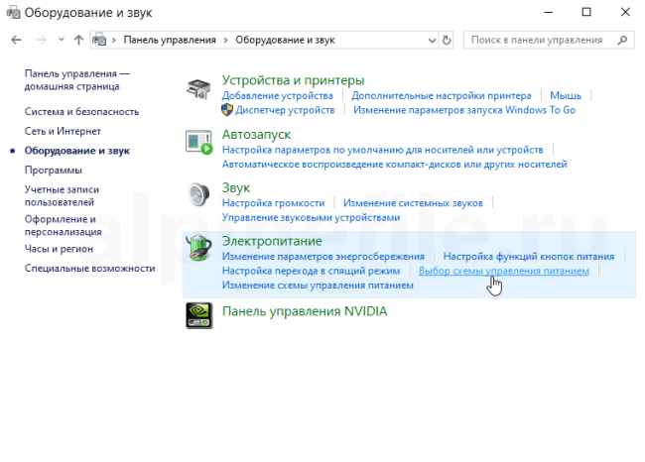Expand the chevron after Панель управления breadcrumb
The height and width of the screenshot is (462, 645).
(225, 40)
